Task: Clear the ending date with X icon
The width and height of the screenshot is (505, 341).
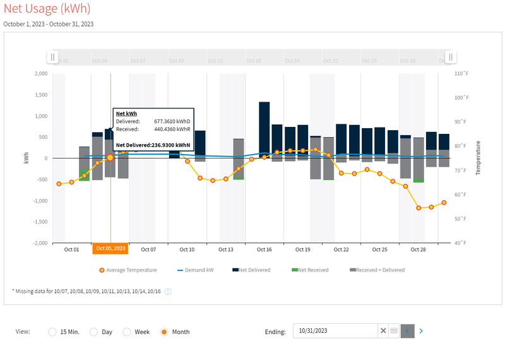Action: coord(383,331)
